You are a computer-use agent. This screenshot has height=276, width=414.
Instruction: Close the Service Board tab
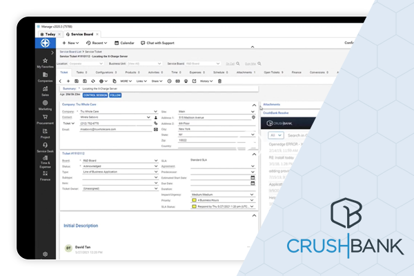(97, 34)
